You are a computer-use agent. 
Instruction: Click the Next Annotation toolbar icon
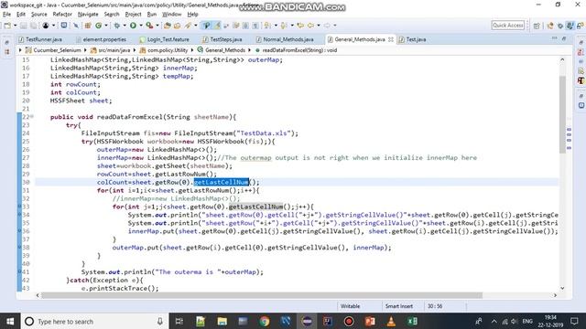[266, 26]
